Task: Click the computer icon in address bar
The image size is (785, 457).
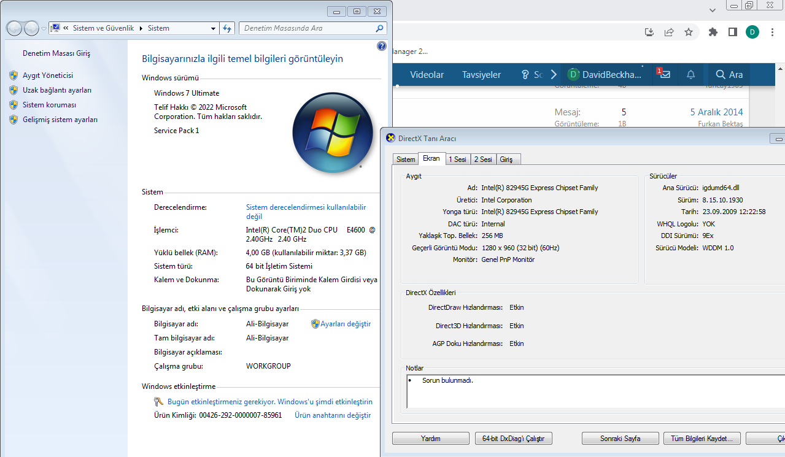Action: pos(55,28)
